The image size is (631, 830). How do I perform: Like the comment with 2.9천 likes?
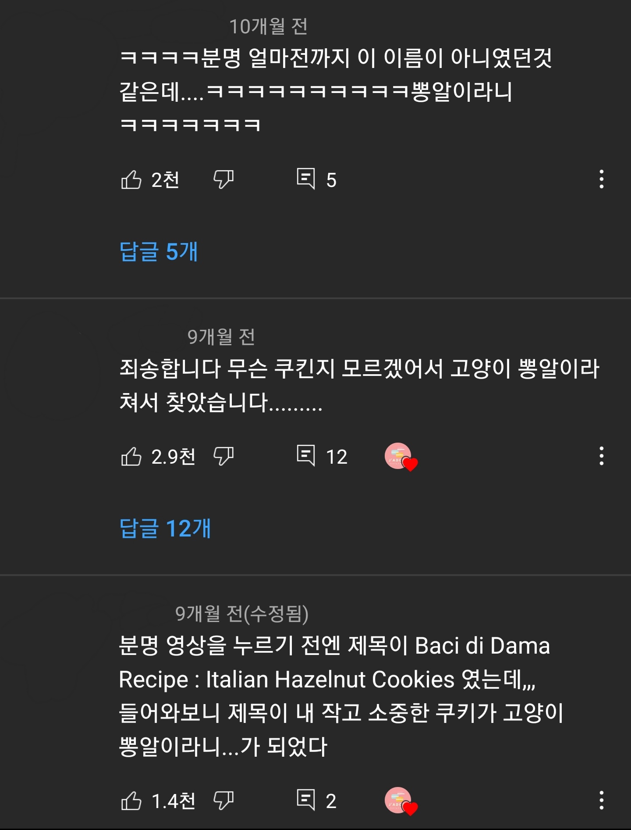[x=131, y=456]
